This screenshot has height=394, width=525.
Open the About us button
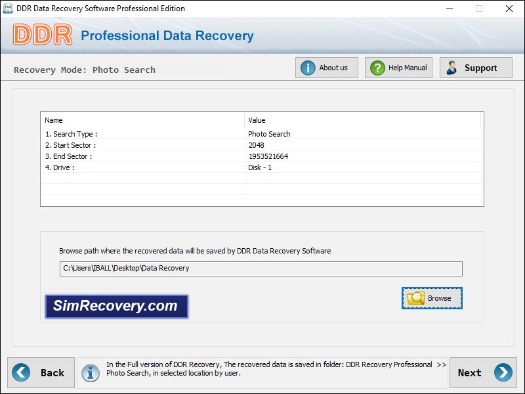[x=326, y=68]
